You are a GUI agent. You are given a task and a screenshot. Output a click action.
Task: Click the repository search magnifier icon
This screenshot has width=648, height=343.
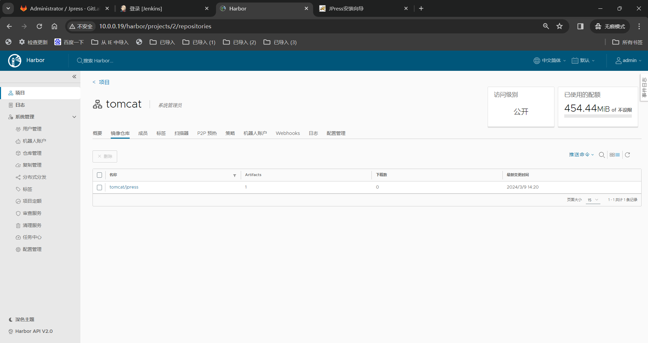602,155
